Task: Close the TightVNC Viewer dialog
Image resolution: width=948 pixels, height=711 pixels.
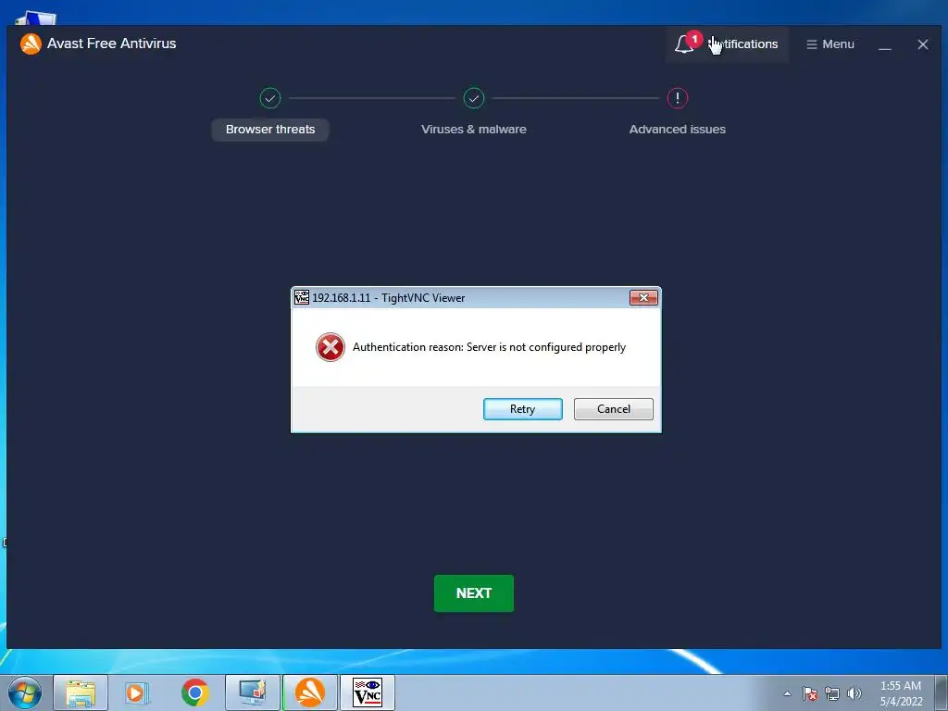Action: 644,297
